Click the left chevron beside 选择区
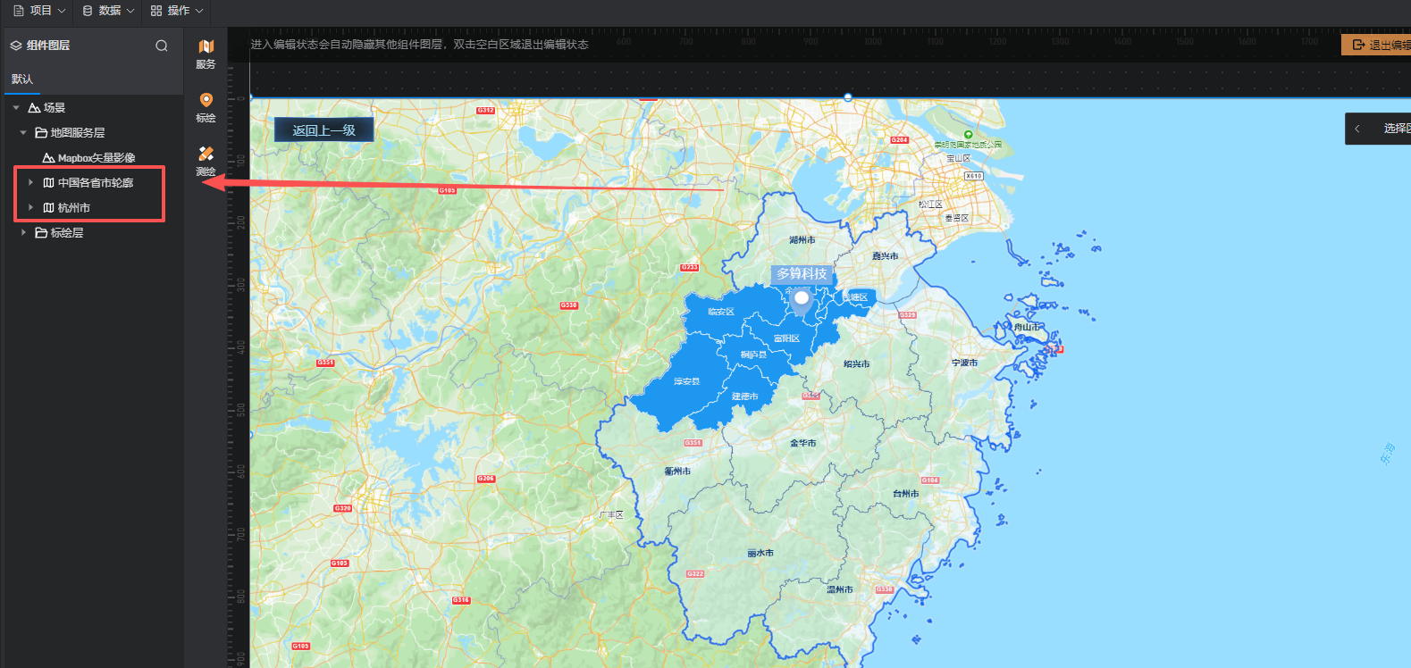Viewport: 1411px width, 668px height. 1357,129
